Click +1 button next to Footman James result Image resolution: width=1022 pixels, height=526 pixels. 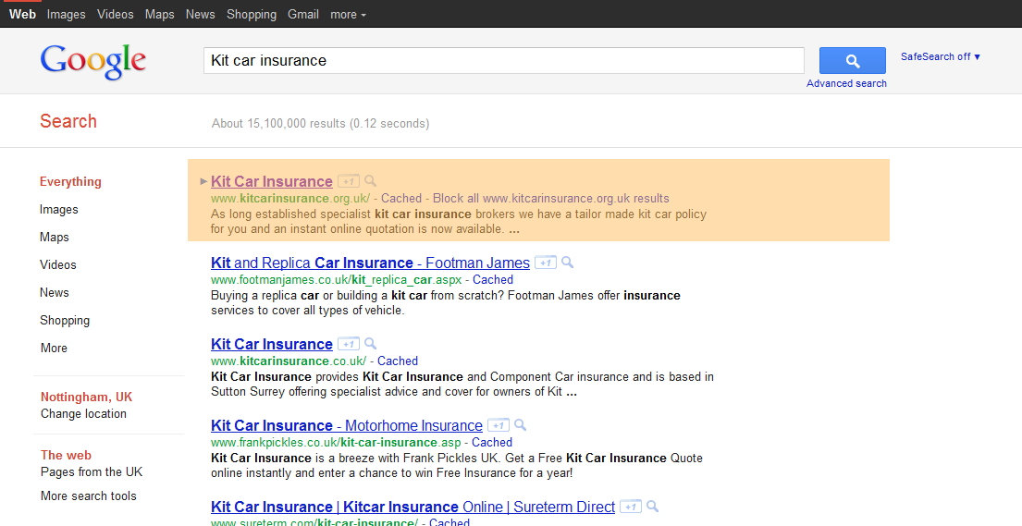click(546, 263)
